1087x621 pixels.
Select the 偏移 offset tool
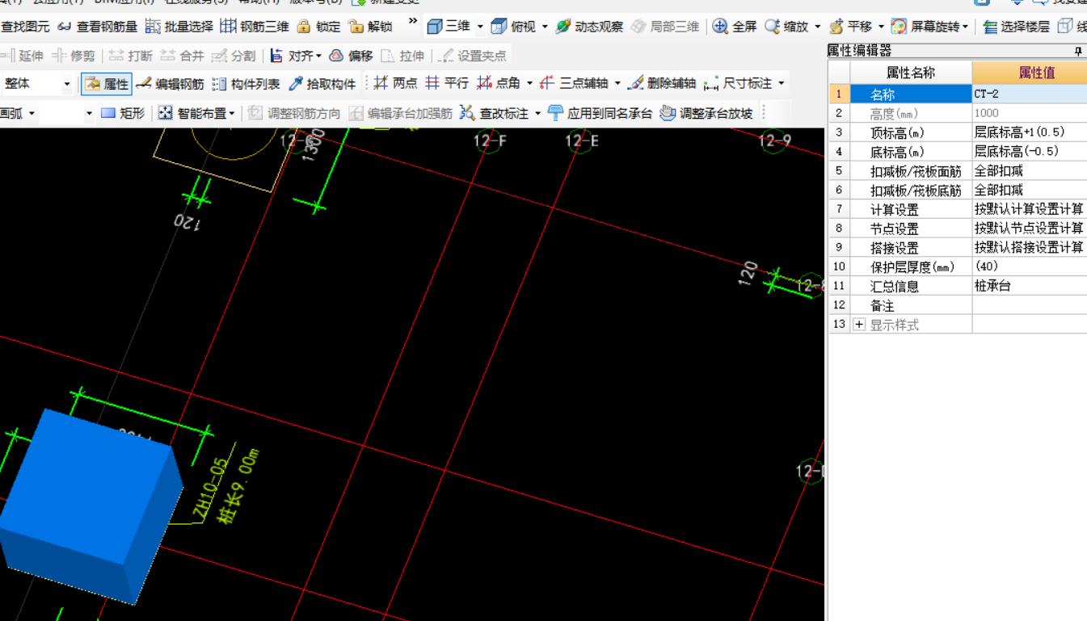pyautogui.click(x=351, y=56)
